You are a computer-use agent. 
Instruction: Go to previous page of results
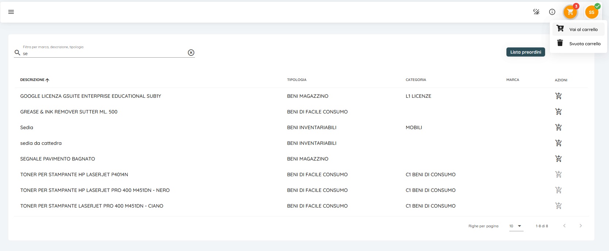pyautogui.click(x=564, y=226)
